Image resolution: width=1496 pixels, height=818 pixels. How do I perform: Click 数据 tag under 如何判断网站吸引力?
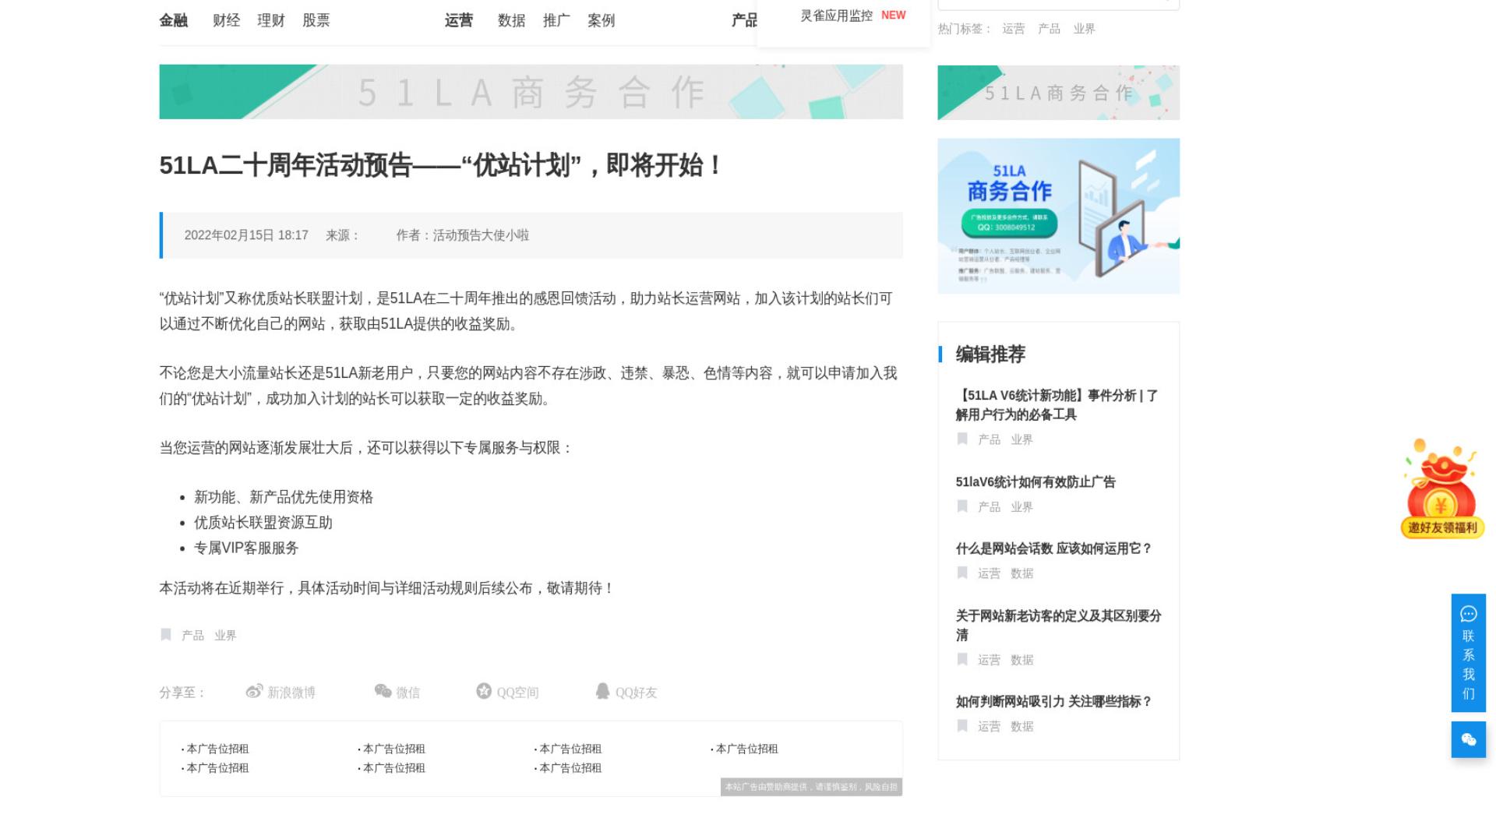point(1021,726)
